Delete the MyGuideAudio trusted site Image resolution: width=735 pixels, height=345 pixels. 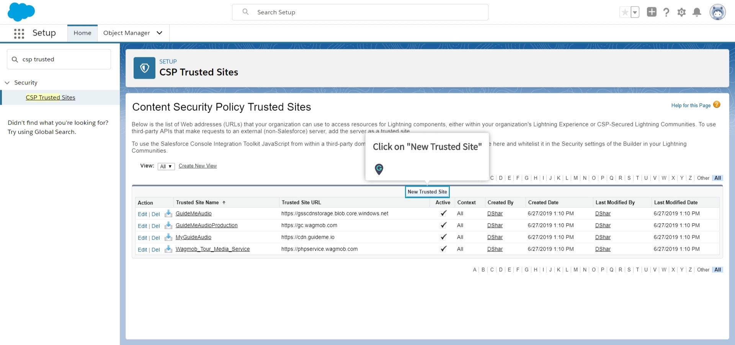(x=155, y=238)
